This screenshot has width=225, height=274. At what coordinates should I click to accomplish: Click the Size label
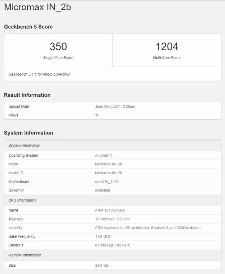pyautogui.click(x=12, y=265)
